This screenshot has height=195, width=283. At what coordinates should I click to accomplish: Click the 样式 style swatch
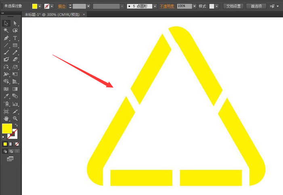pyautogui.click(x=212, y=6)
